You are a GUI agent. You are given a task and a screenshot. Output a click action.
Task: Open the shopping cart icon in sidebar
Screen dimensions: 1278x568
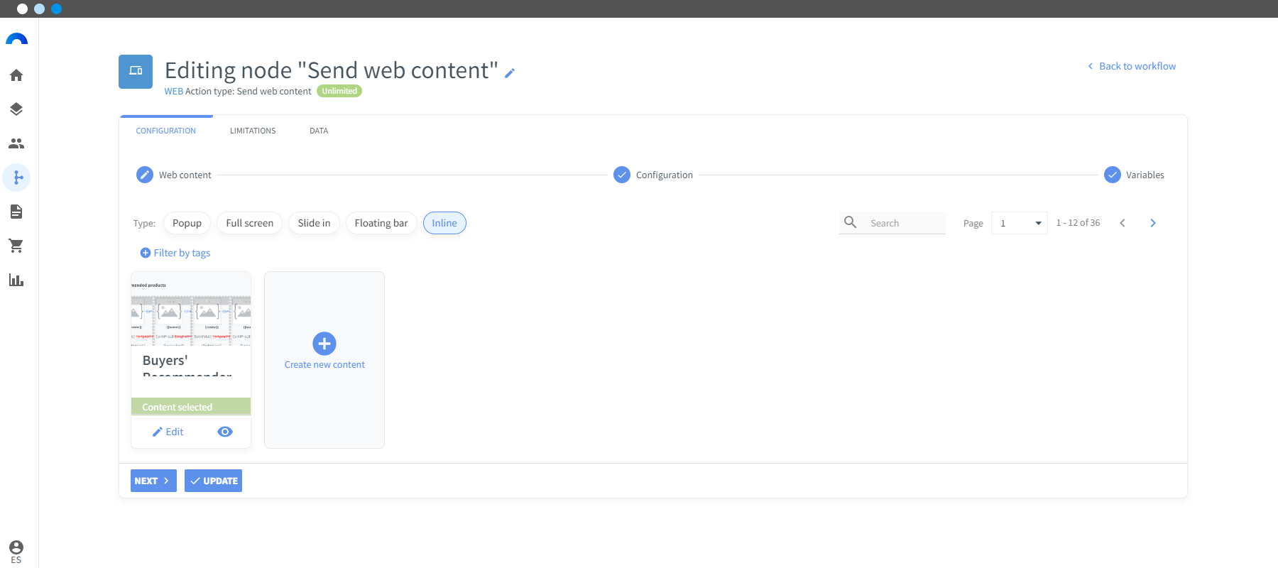(16, 246)
